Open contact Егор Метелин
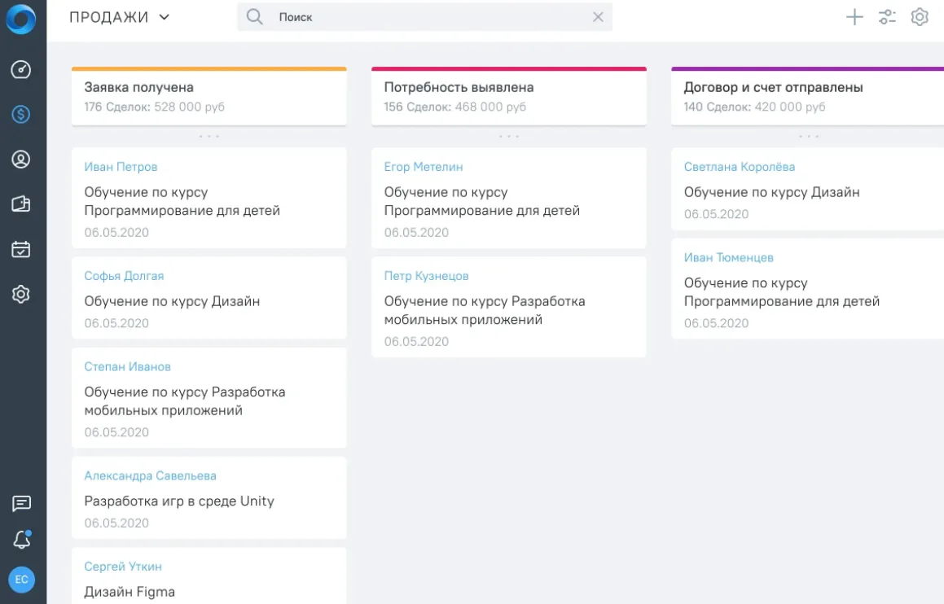The width and height of the screenshot is (944, 604). [424, 167]
